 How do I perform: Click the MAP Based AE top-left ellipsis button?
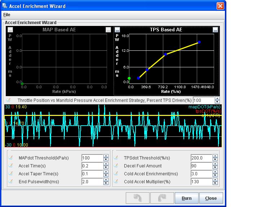coord(10,30)
